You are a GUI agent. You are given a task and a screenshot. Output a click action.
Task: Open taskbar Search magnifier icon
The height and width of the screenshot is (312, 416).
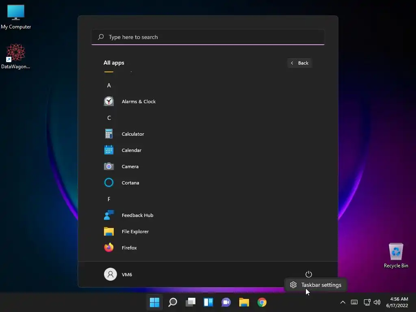point(173,302)
